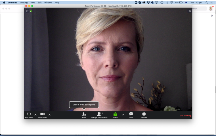Click the cloud sync icon right of Dropbox
216x136 pixels.
[x=152, y=3]
